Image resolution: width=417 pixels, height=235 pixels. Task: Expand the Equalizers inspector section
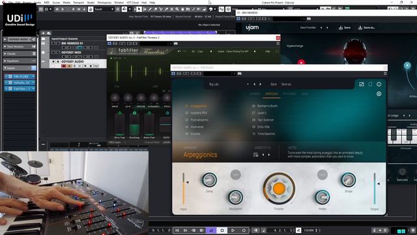(19, 61)
